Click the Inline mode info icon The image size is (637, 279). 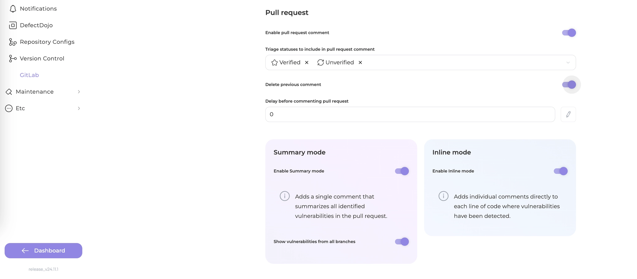click(443, 196)
